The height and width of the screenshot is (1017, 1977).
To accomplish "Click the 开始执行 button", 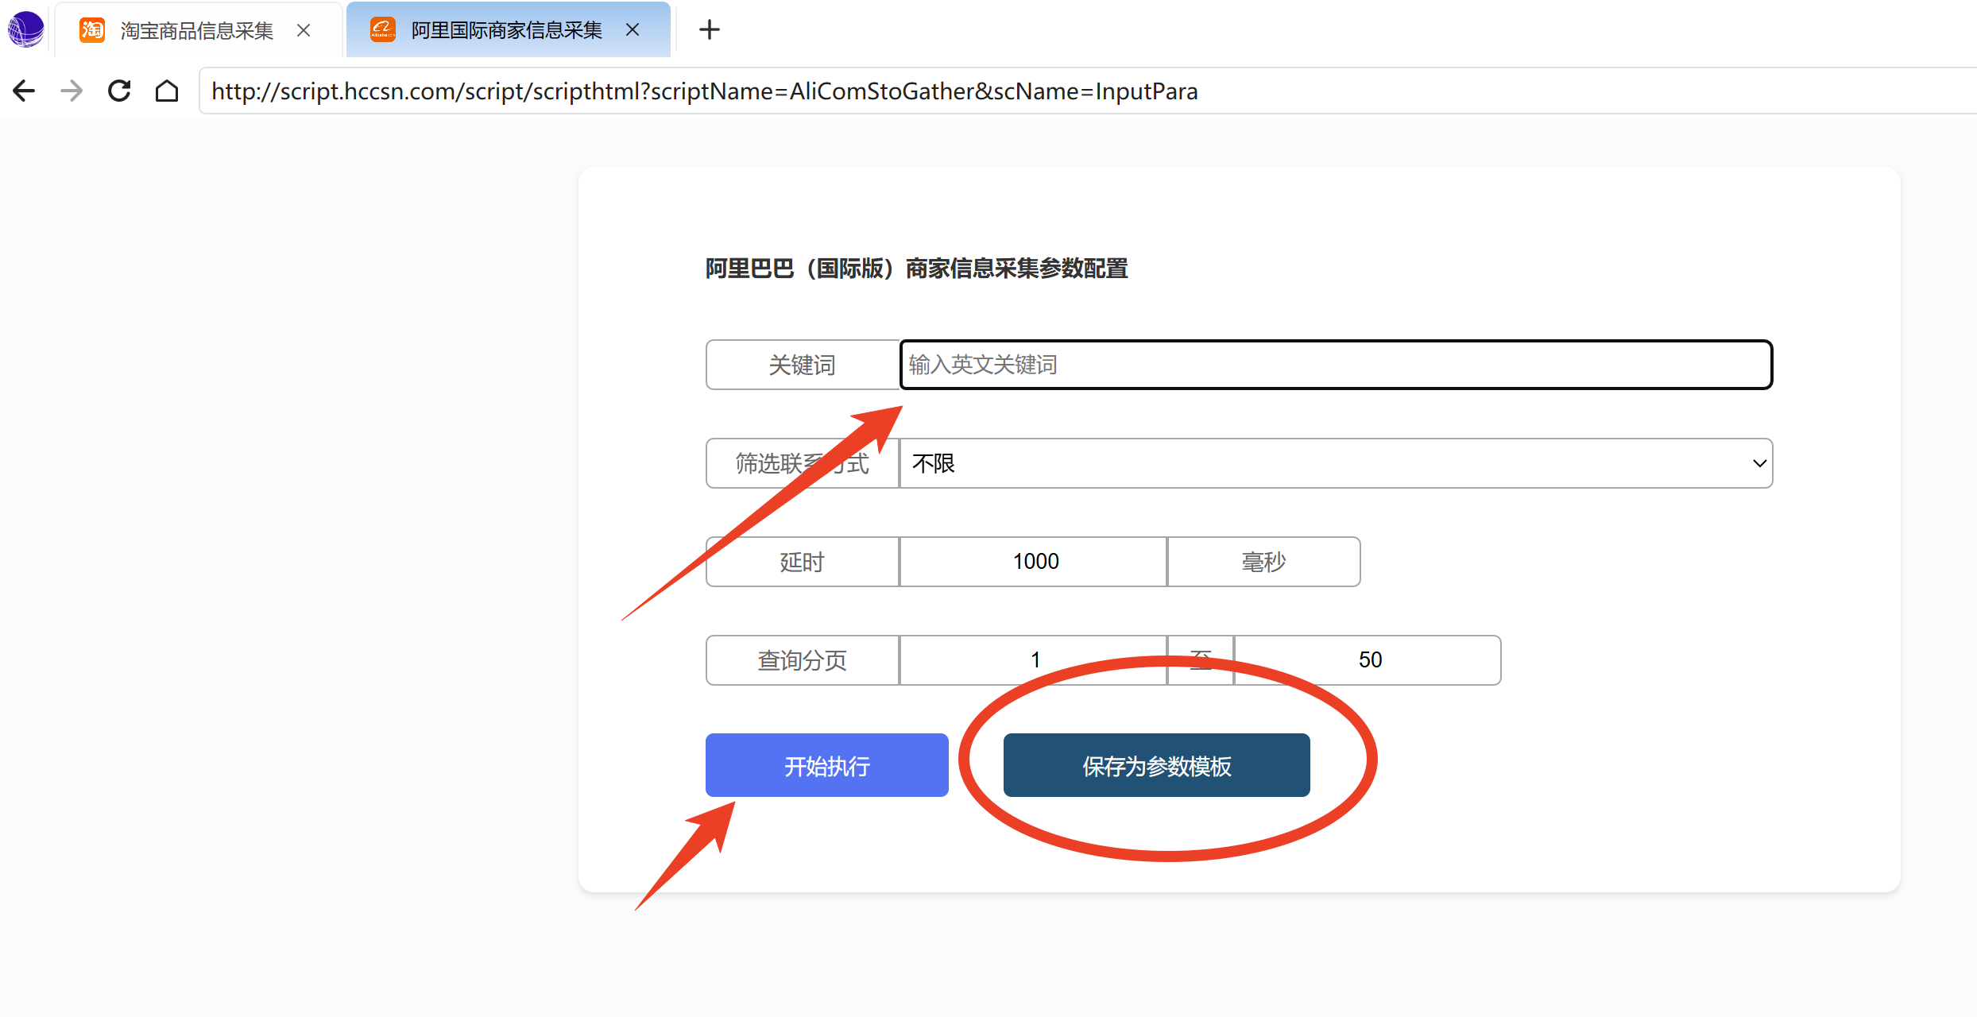I will click(827, 765).
